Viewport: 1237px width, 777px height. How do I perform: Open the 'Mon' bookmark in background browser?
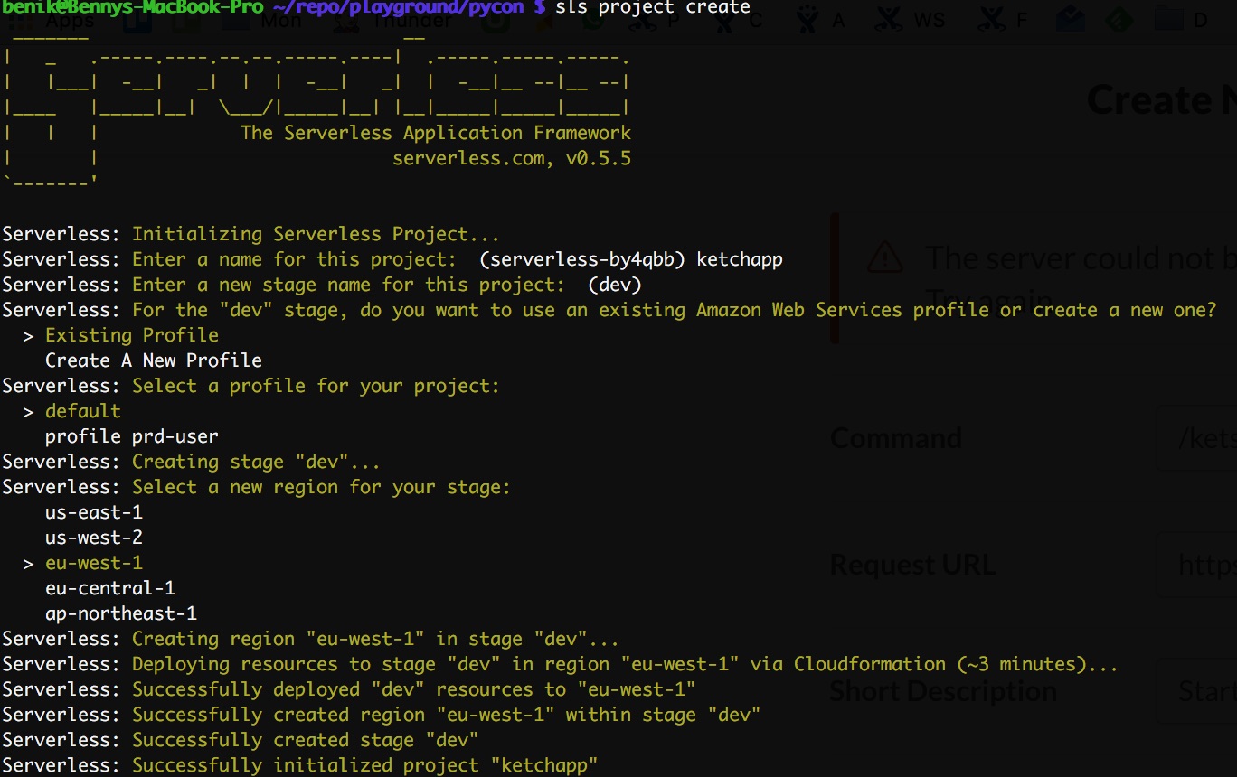(x=264, y=20)
